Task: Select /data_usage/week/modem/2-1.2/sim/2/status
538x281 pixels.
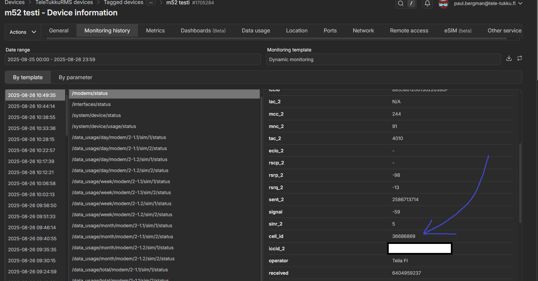Action: tap(164, 215)
